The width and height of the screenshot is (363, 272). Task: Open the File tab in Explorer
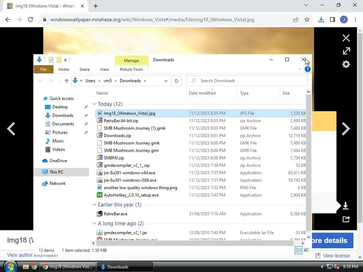coord(44,69)
